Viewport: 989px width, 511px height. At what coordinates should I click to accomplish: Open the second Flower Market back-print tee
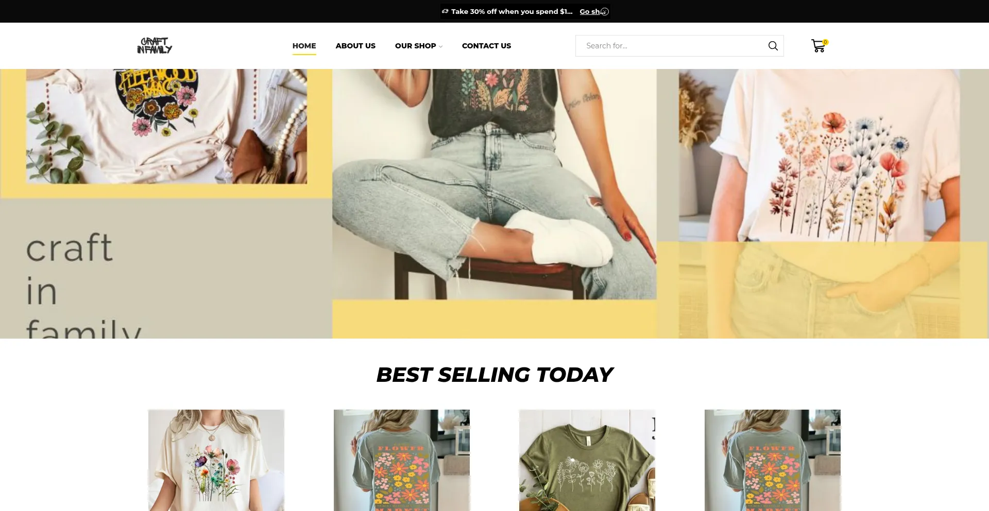point(402,460)
